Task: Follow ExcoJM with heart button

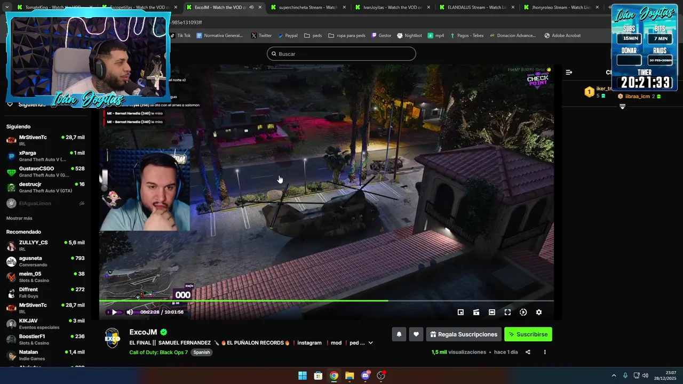Action: point(416,334)
